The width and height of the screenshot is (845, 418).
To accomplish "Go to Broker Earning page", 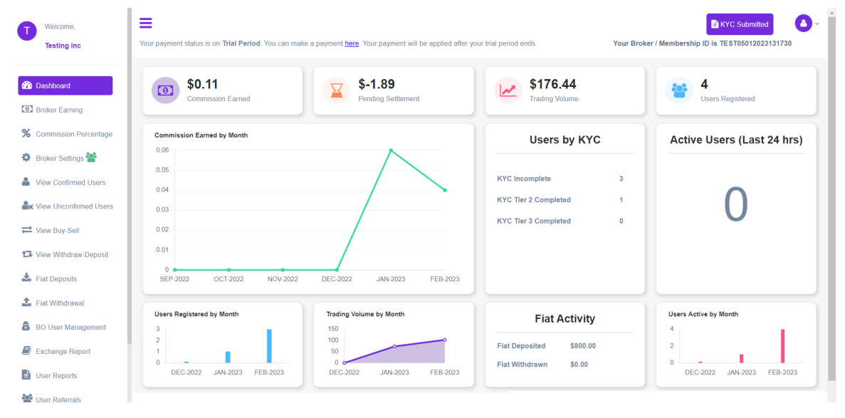I will point(59,110).
